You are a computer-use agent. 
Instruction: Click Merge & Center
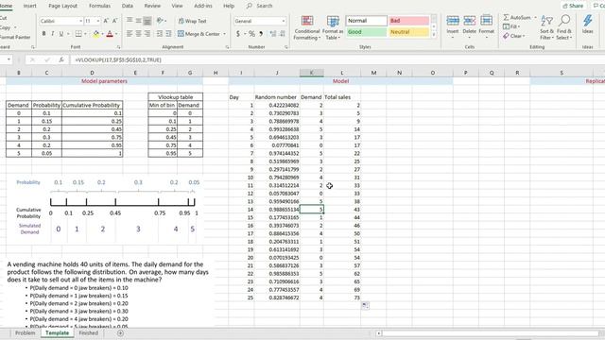[199, 34]
